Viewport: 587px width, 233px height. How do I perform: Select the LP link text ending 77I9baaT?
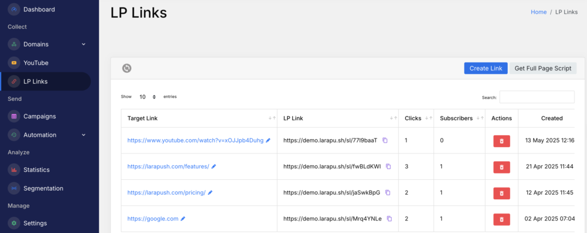330,141
